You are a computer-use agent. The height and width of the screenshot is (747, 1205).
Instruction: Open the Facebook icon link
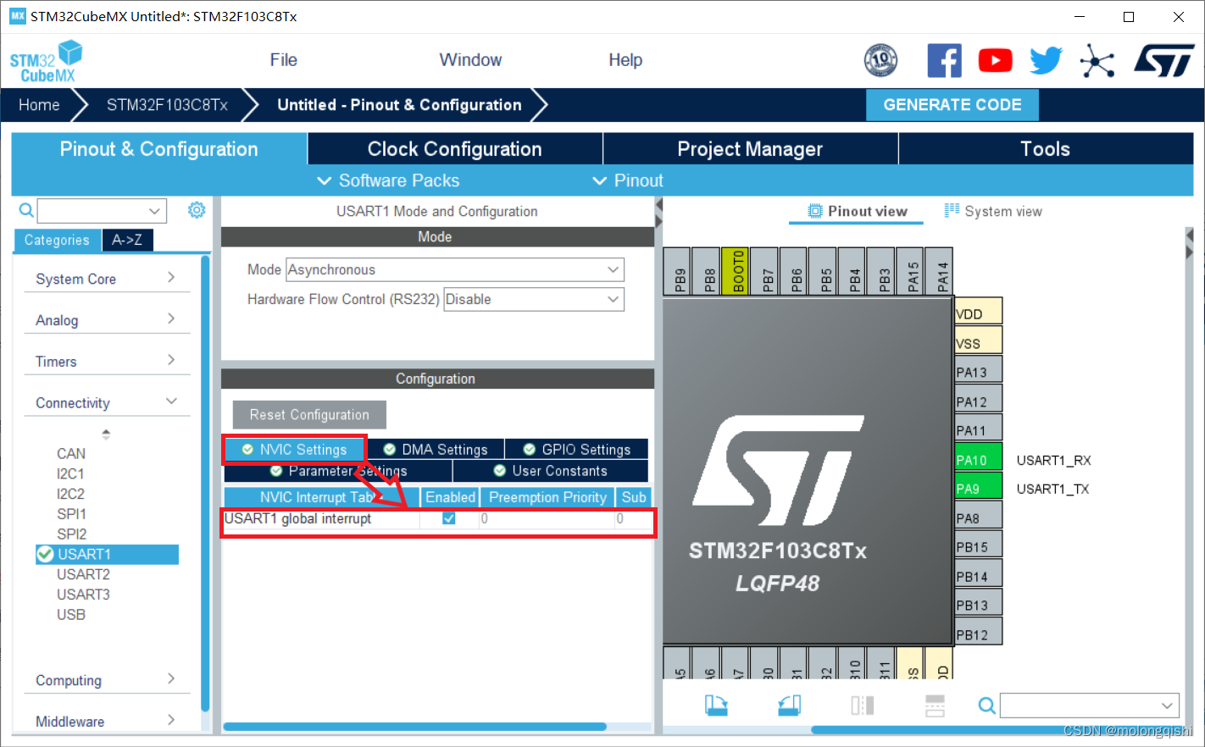944,60
